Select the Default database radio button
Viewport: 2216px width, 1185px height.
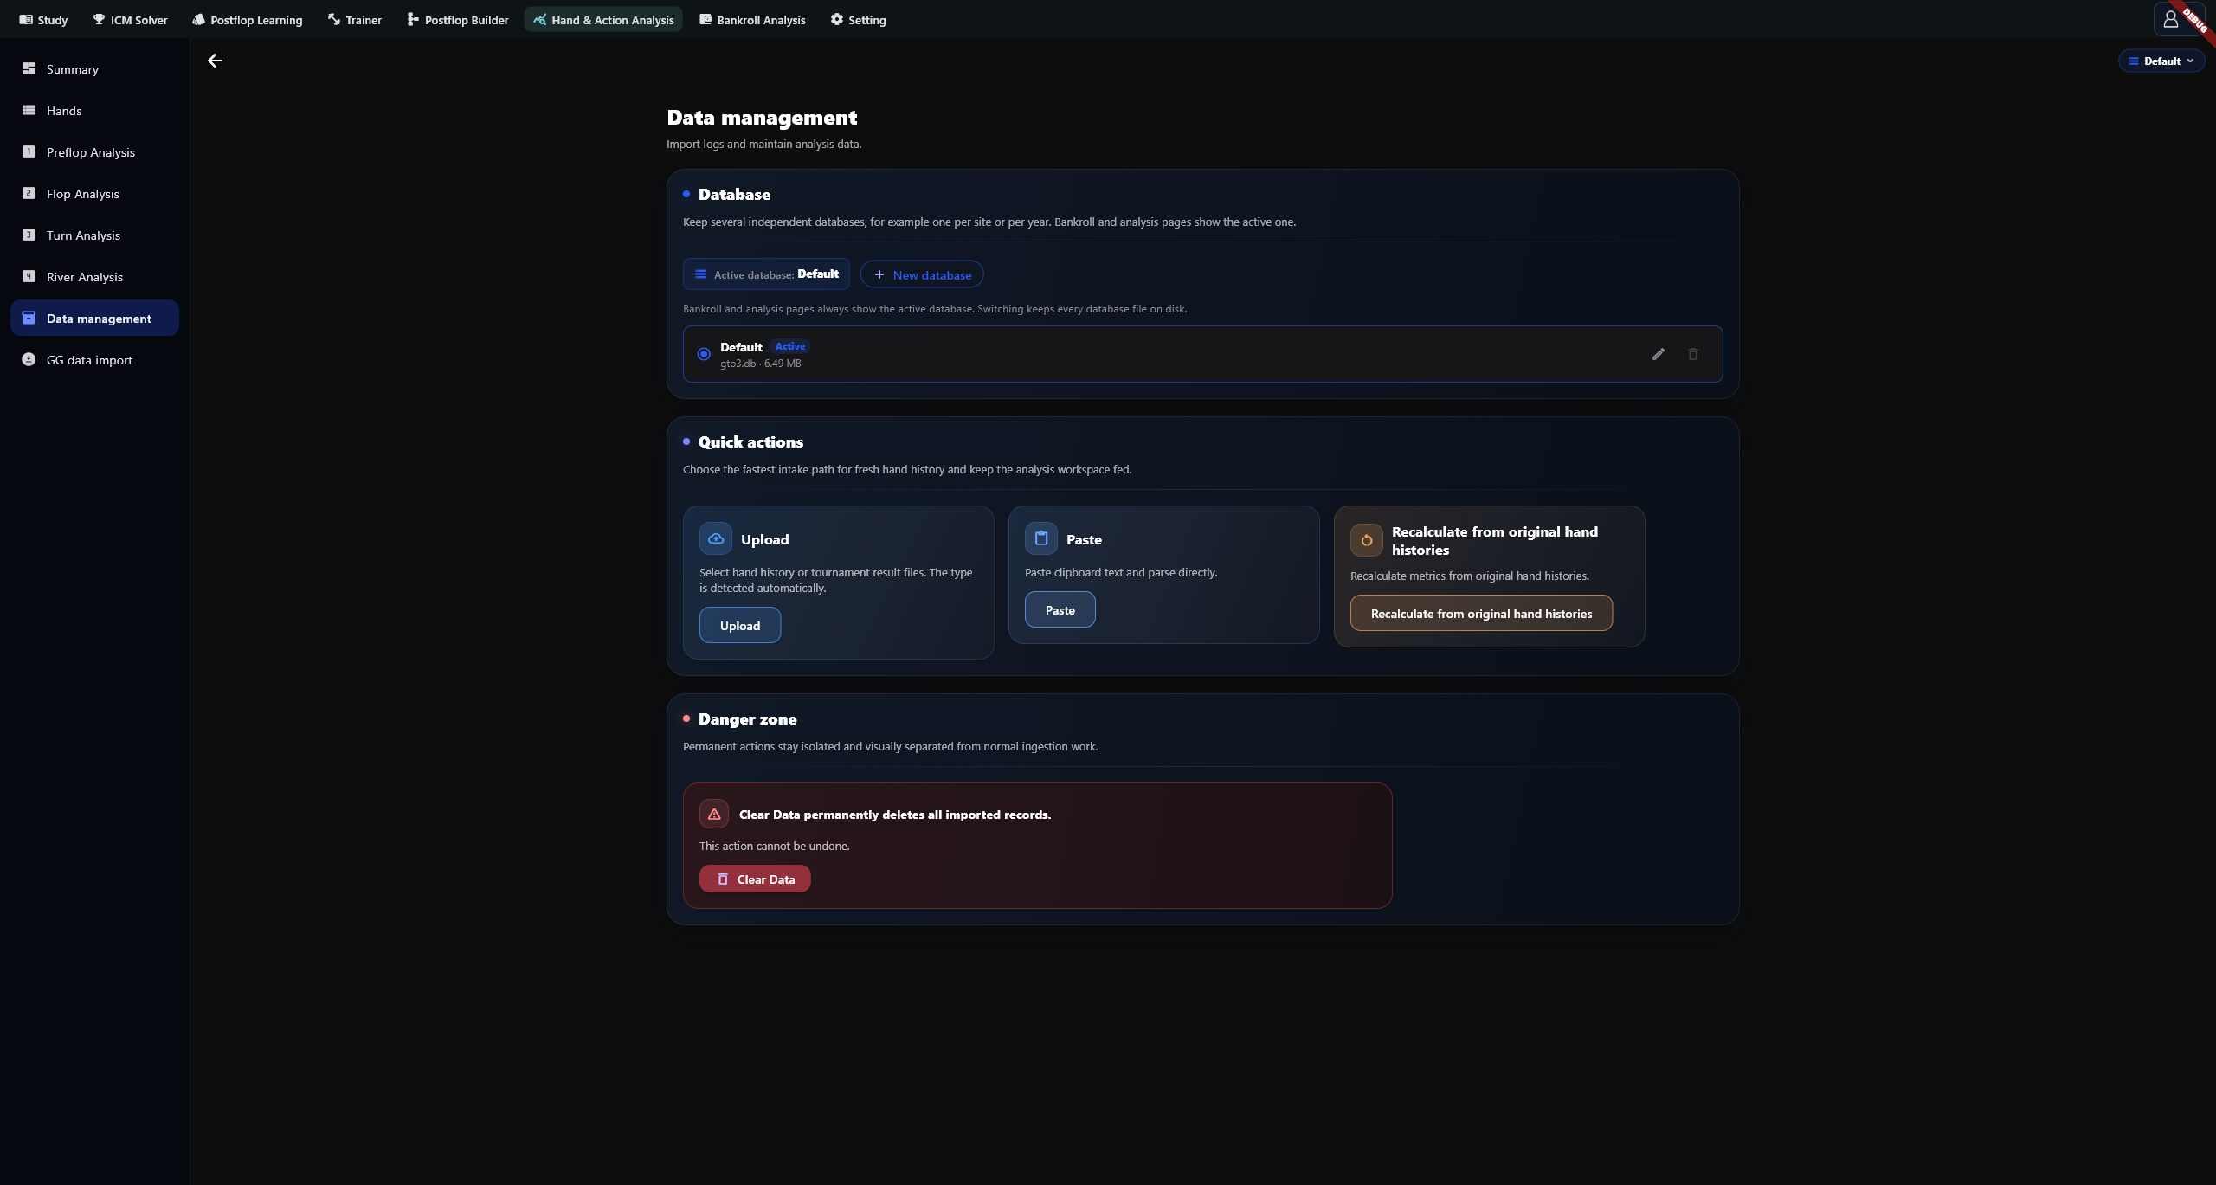[x=704, y=354]
